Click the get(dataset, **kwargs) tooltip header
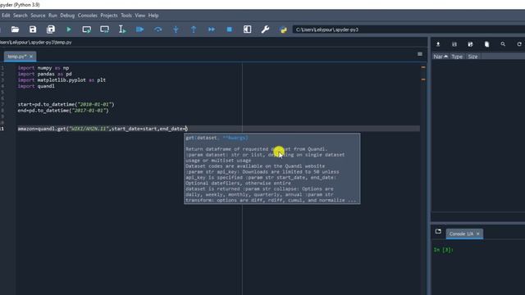 pos(217,138)
